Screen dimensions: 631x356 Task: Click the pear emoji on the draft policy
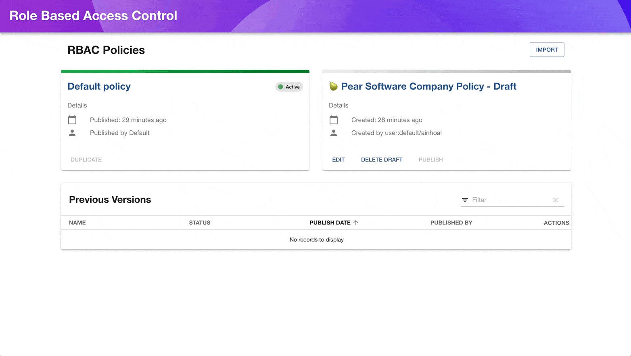(x=333, y=86)
